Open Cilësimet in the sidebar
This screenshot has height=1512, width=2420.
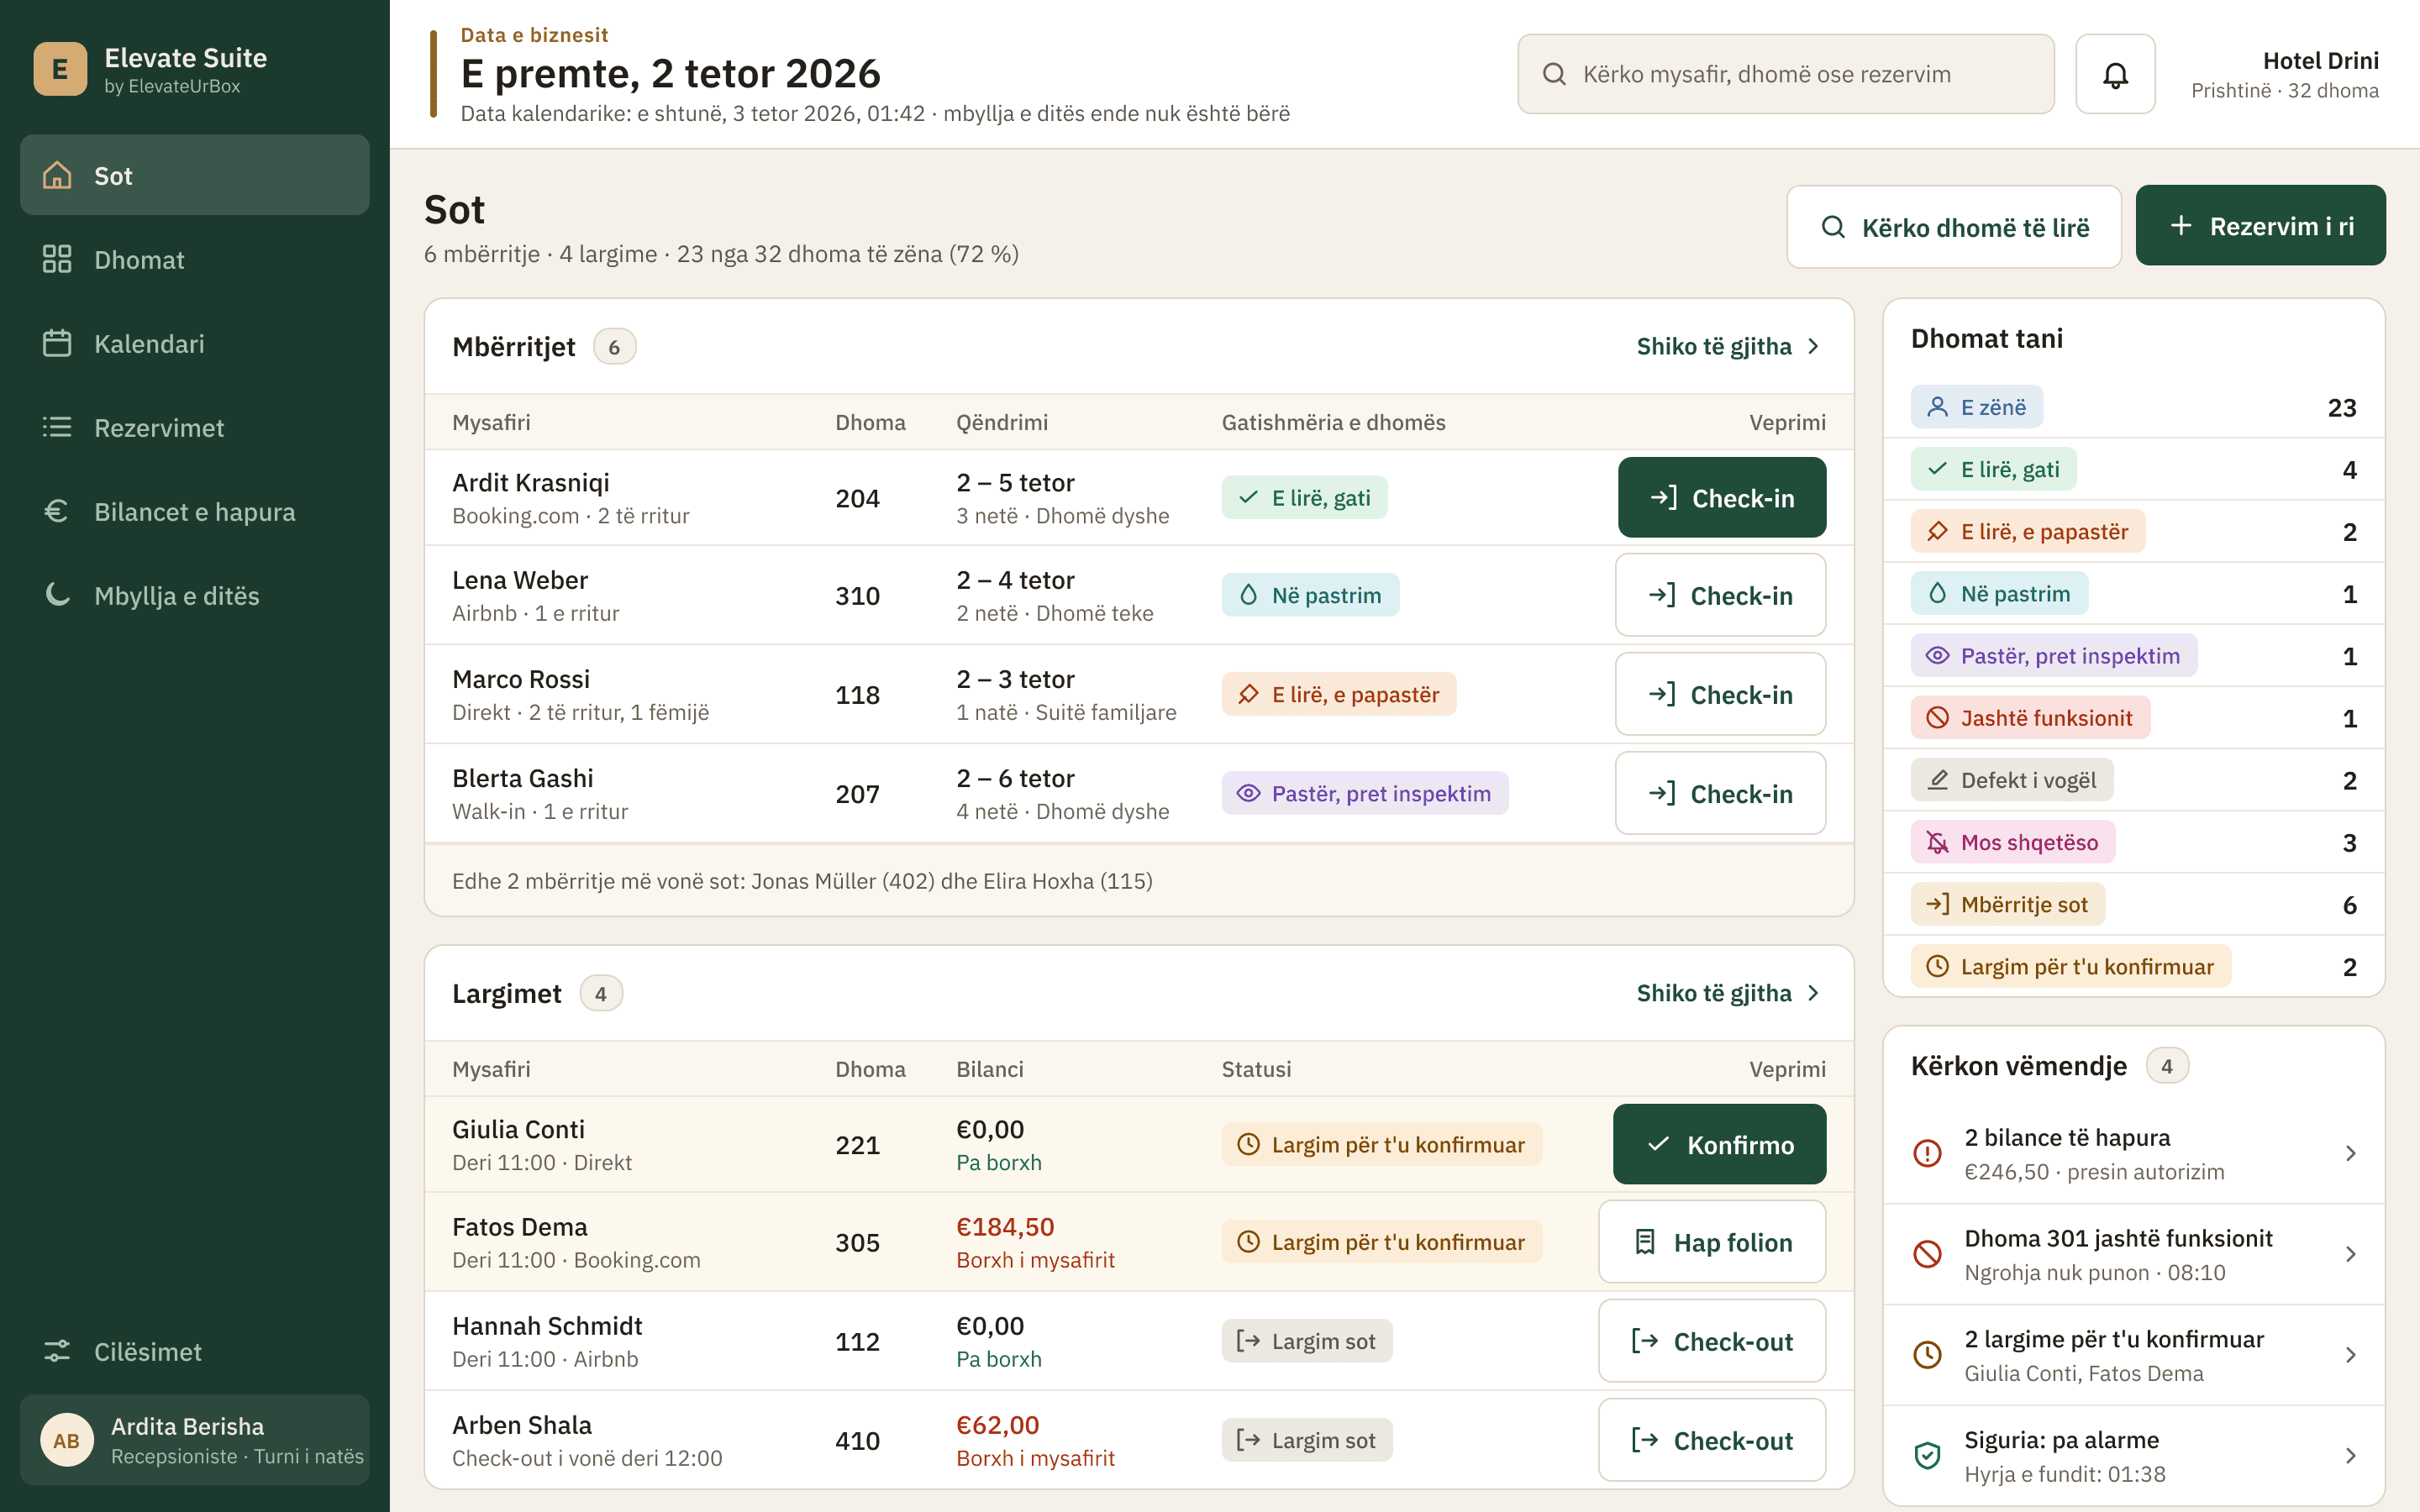click(x=195, y=1351)
